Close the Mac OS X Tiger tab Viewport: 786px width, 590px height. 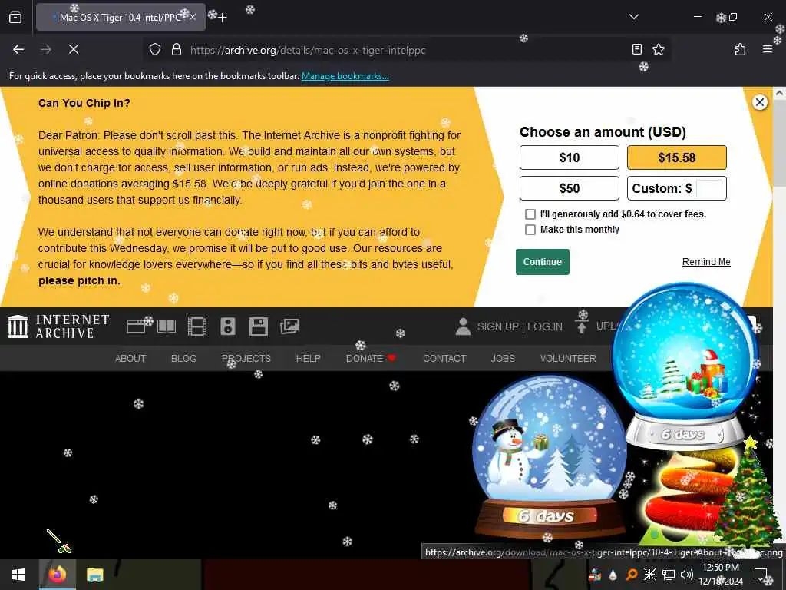[x=193, y=17]
